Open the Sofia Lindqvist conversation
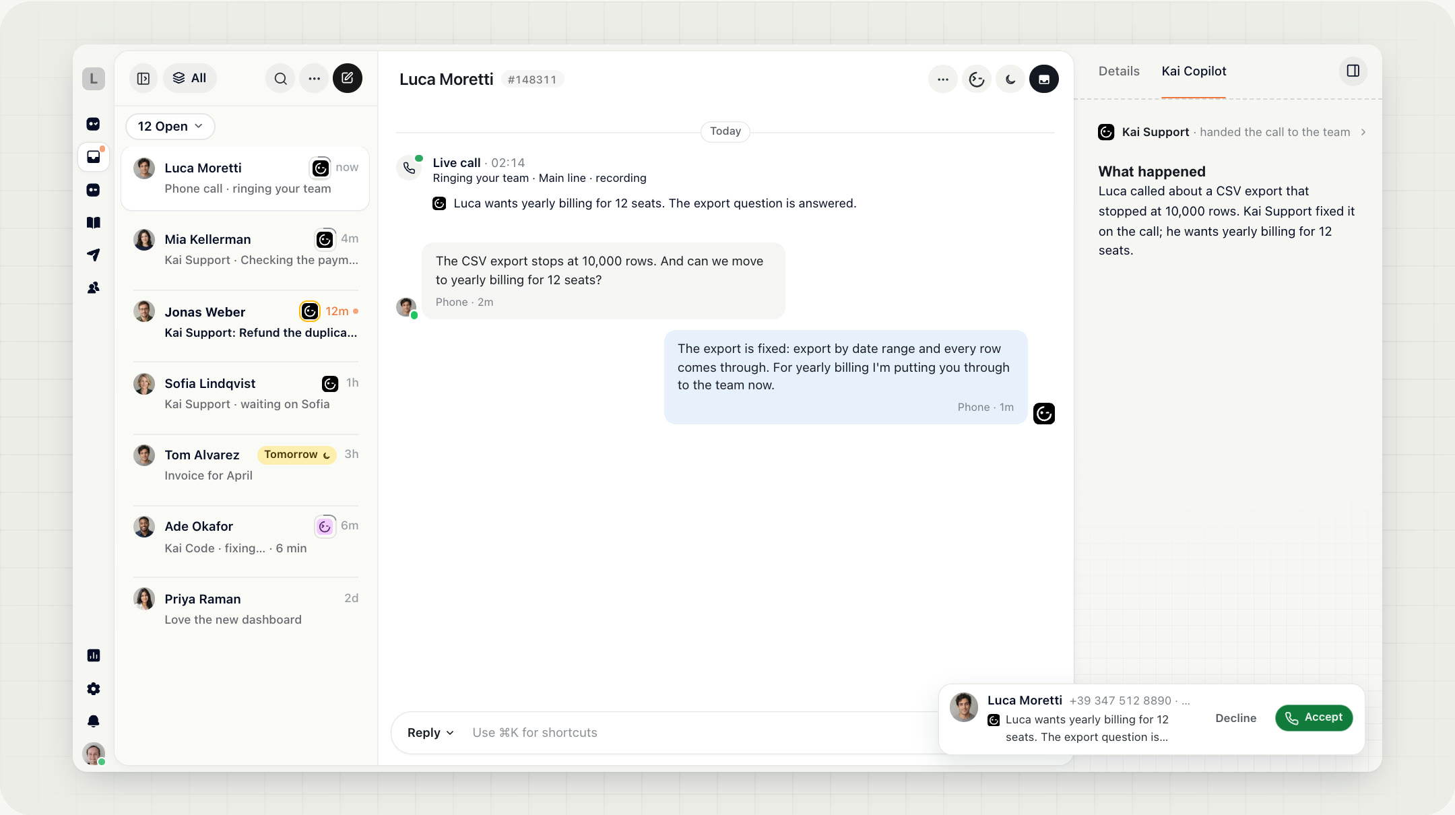Viewport: 1455px width, 815px height. pyautogui.click(x=245, y=393)
